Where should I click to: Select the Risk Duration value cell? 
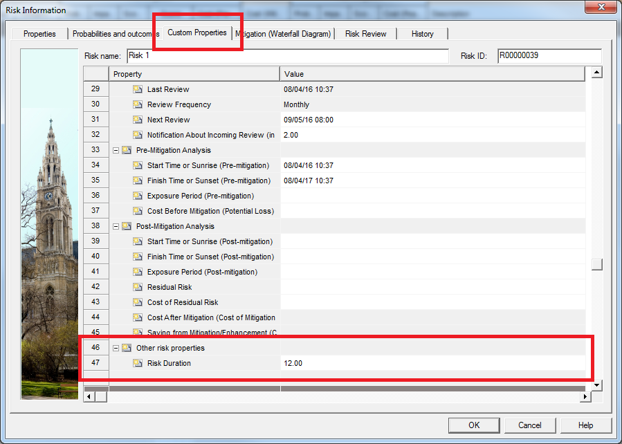(432, 363)
